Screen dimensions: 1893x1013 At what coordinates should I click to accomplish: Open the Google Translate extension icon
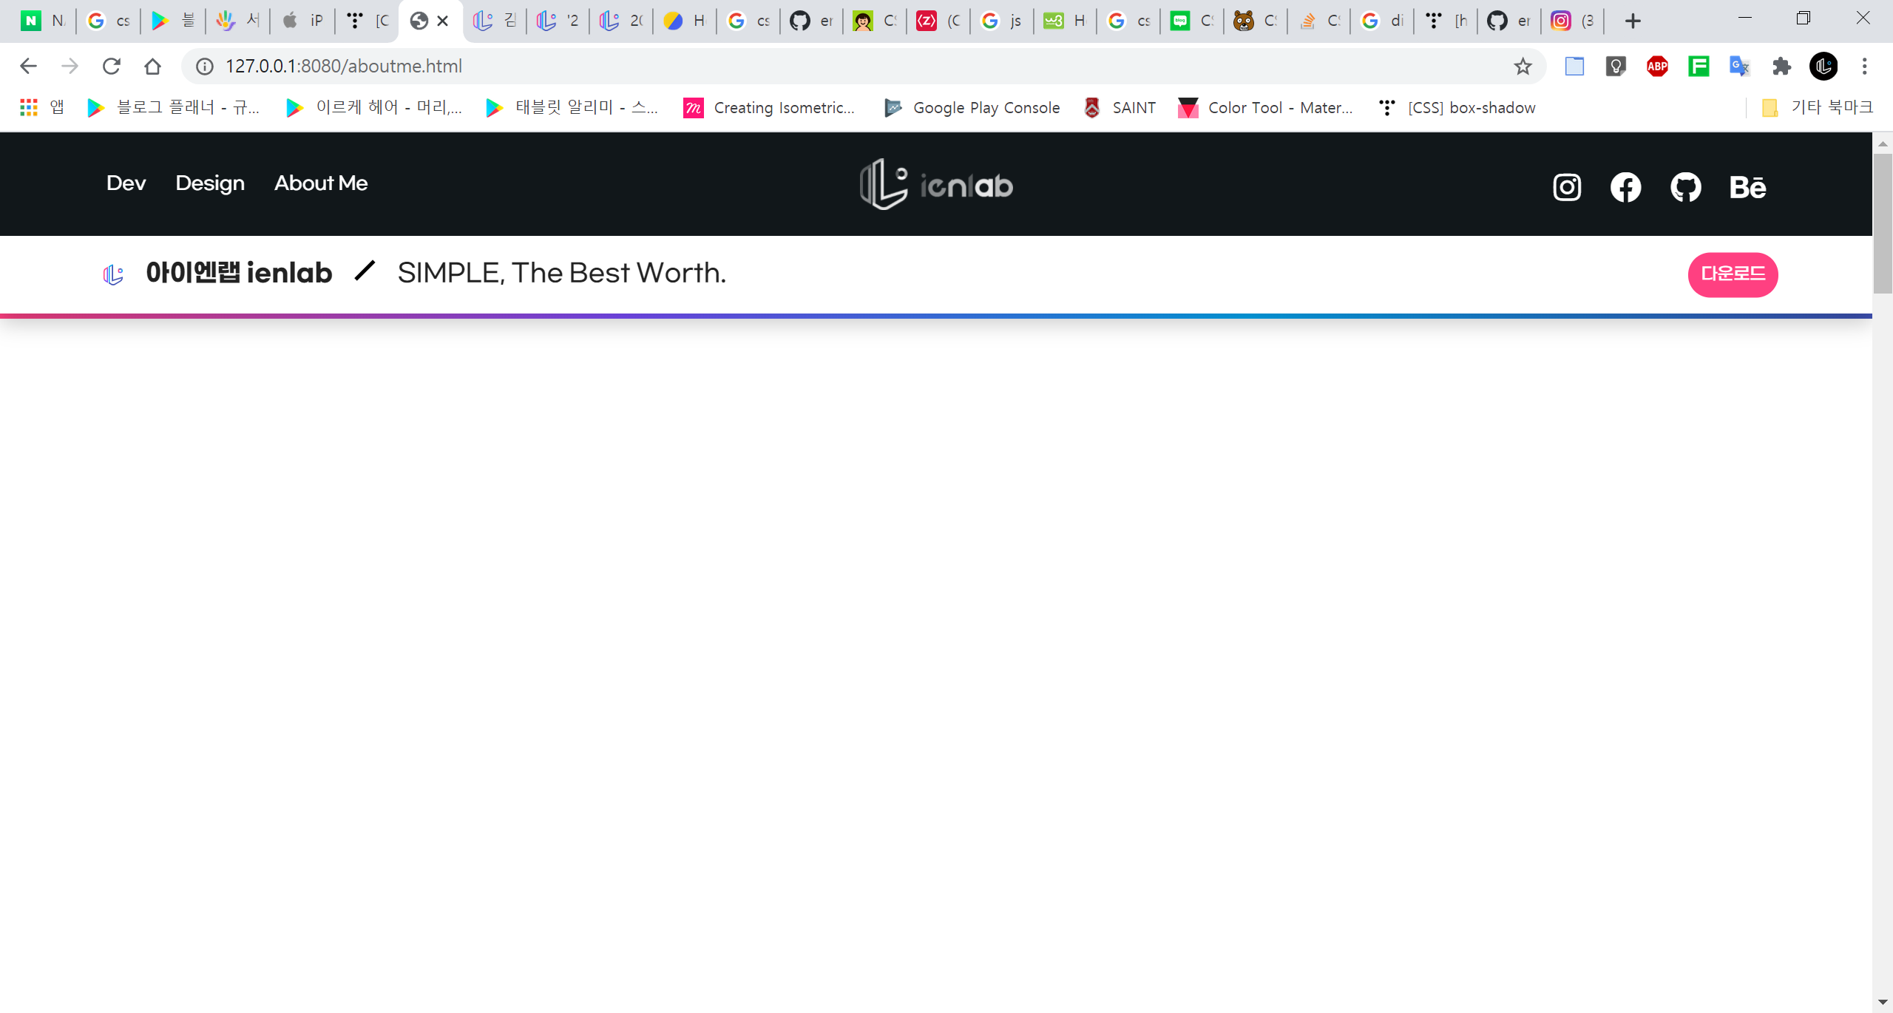click(x=1739, y=67)
